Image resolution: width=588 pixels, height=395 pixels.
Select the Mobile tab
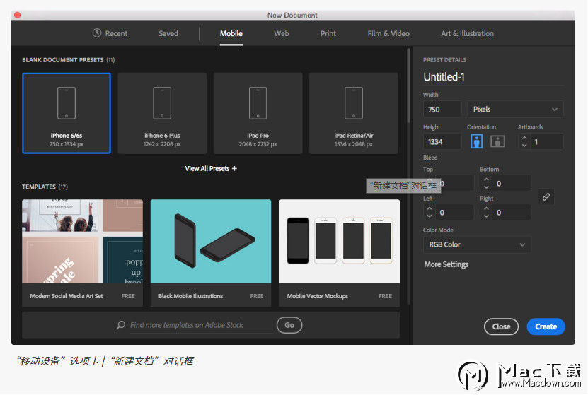click(231, 33)
